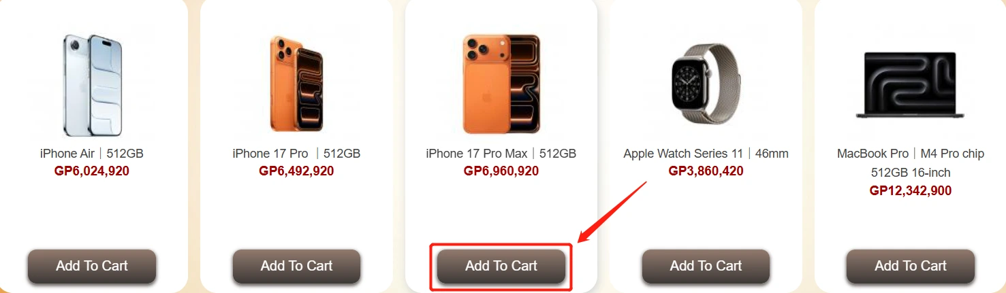Click the Apple Watch Series 11 46mm title
Image resolution: width=1006 pixels, height=293 pixels.
point(706,154)
